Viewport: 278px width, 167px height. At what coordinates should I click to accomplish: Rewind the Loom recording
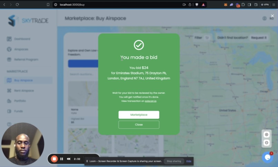tap(68, 159)
